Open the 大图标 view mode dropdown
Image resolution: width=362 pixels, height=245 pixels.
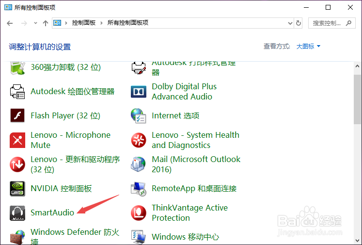click(x=308, y=46)
